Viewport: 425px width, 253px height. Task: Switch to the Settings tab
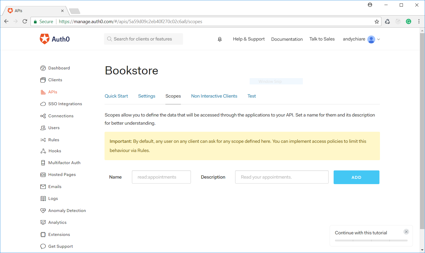[147, 96]
